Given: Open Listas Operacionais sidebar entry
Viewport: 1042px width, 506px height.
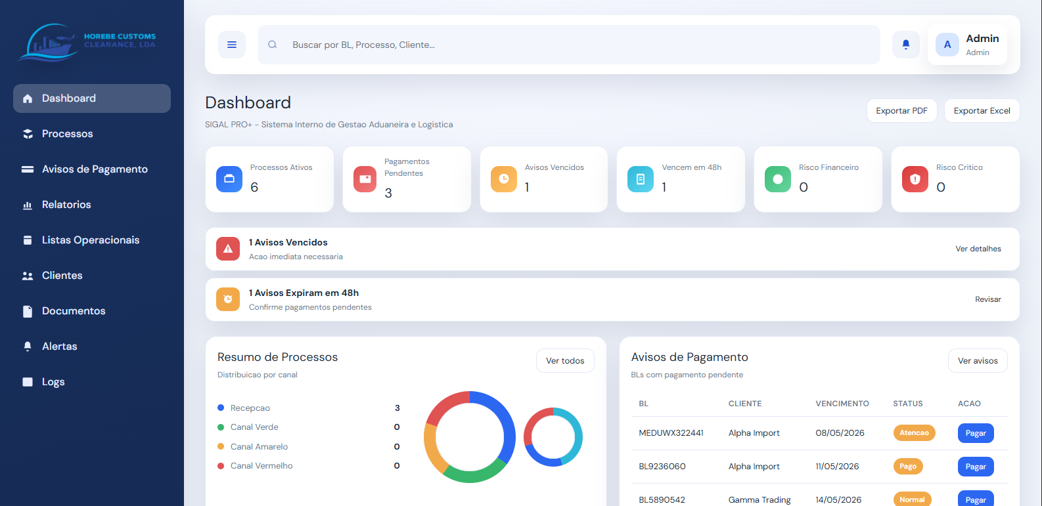Looking at the screenshot, I should point(92,240).
